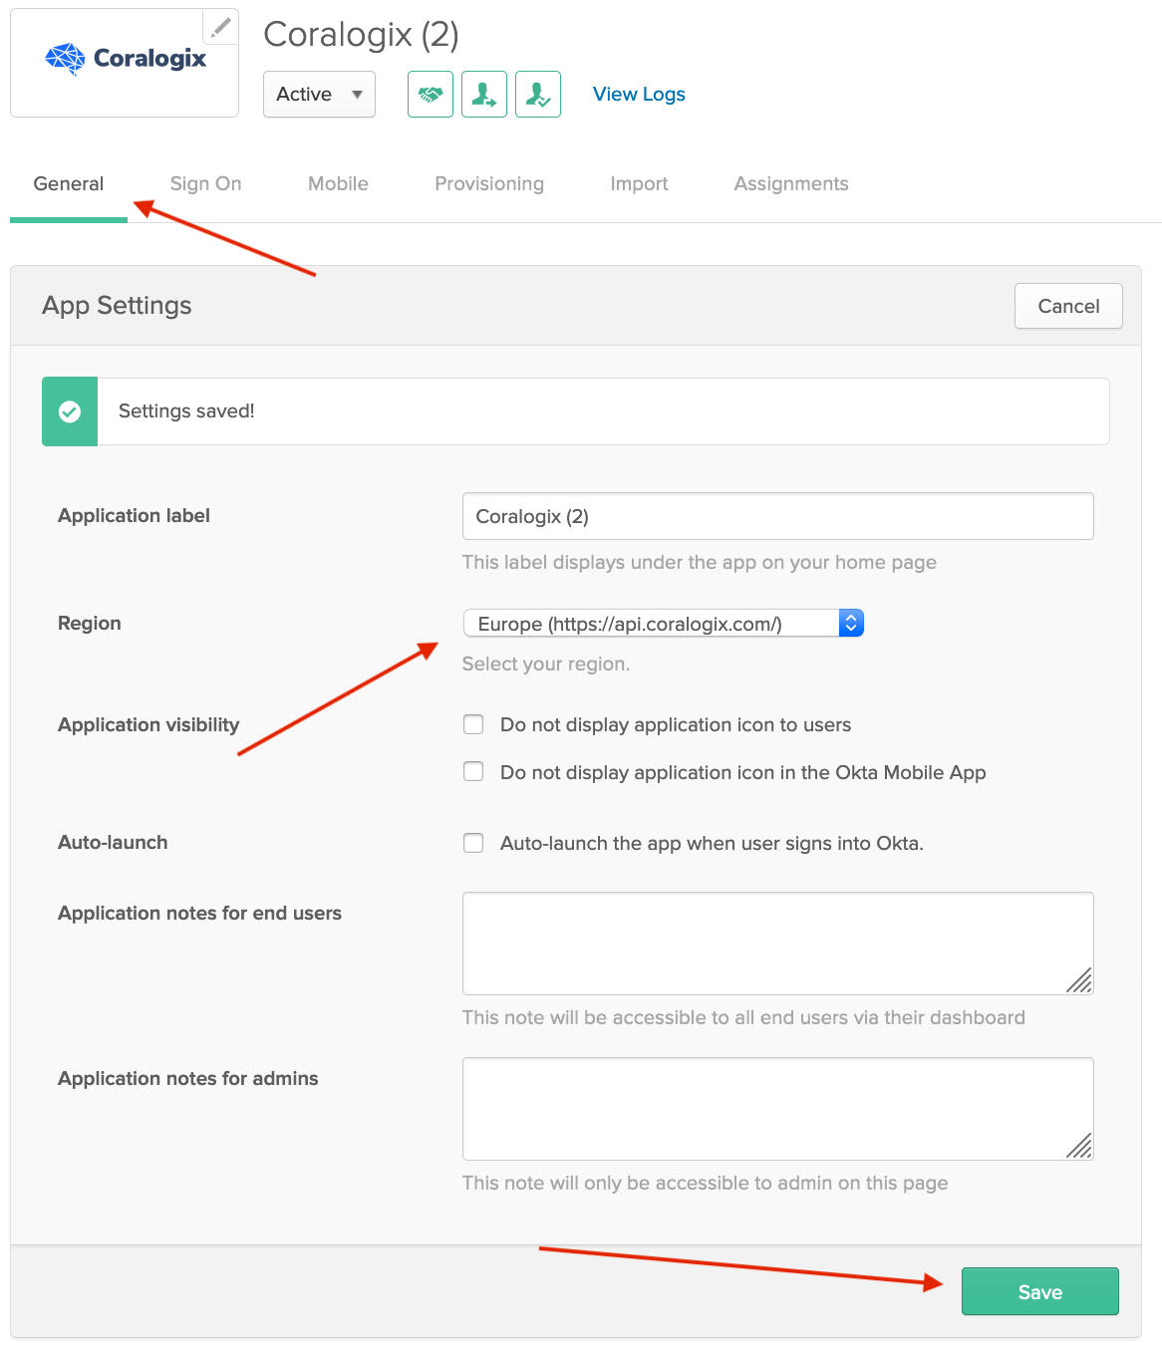Click the notes for end users text area

[x=778, y=944]
